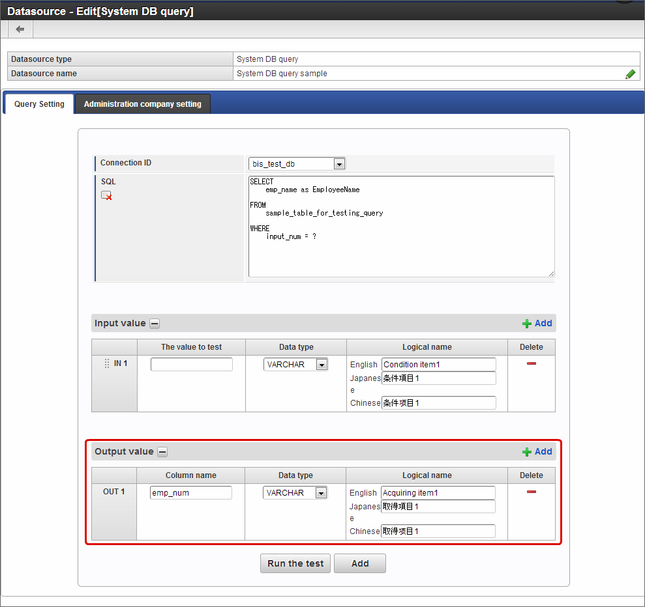Delete the OUT 1 row with minus icon

click(531, 492)
